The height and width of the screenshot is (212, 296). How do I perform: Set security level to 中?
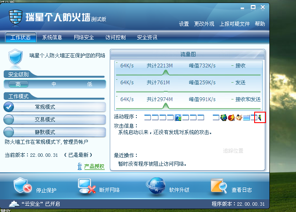[54, 84]
